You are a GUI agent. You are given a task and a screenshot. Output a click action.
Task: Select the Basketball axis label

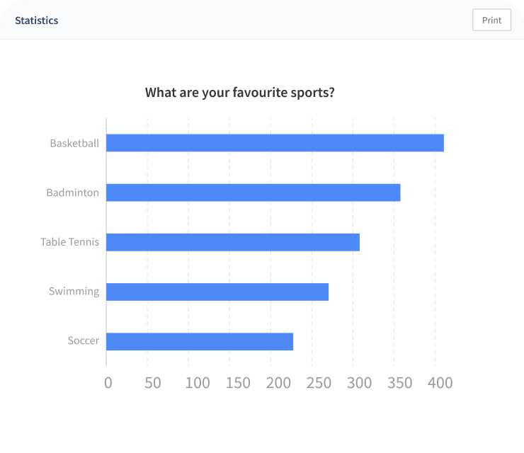click(x=74, y=143)
